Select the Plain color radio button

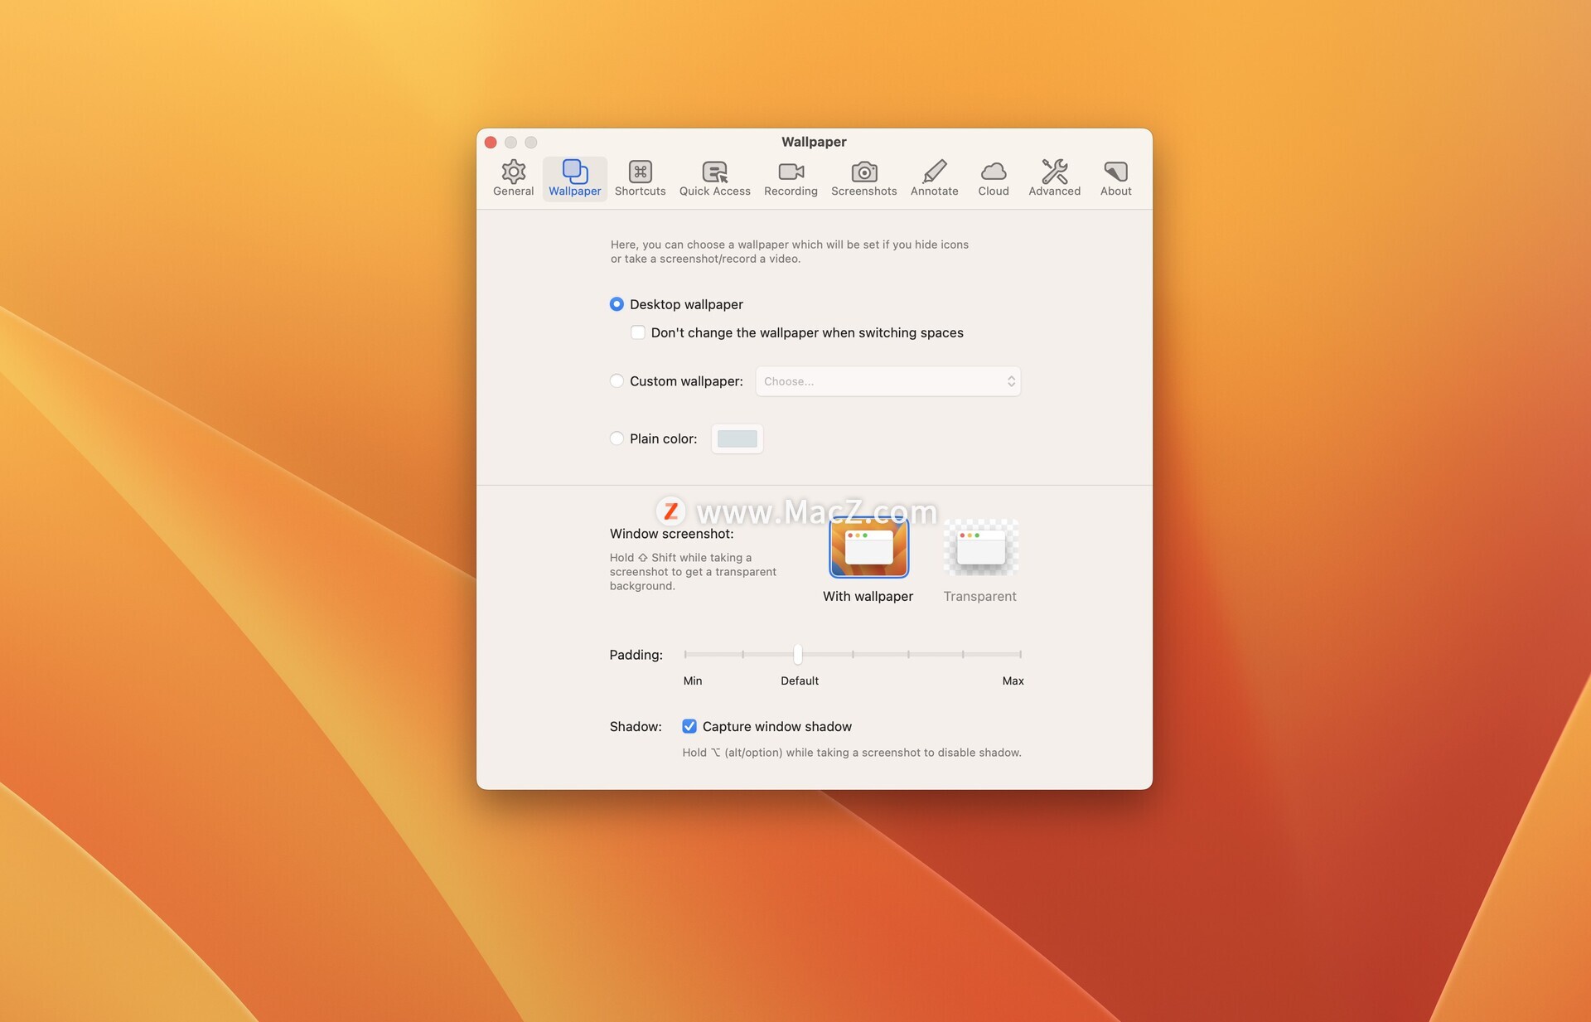pyautogui.click(x=617, y=438)
